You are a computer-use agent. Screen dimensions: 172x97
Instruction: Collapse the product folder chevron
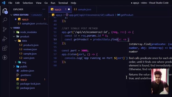point(14,36)
